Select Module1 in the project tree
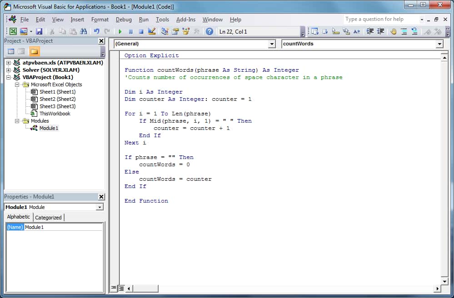The height and width of the screenshot is (298, 454). [x=49, y=128]
